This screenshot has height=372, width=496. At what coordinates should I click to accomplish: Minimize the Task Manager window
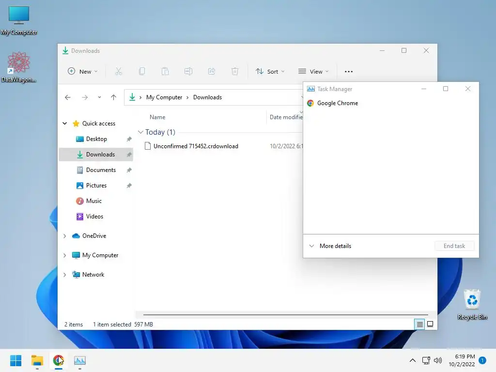(x=424, y=89)
